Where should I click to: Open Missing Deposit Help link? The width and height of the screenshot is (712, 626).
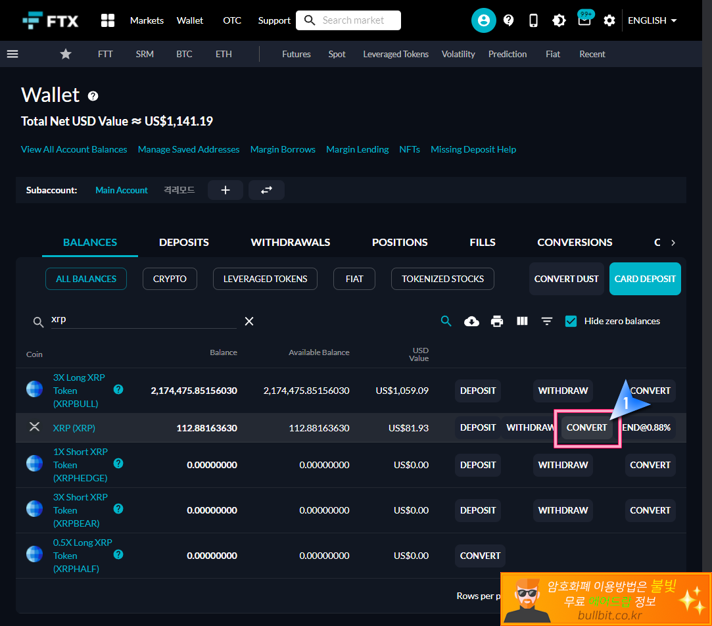coord(473,149)
